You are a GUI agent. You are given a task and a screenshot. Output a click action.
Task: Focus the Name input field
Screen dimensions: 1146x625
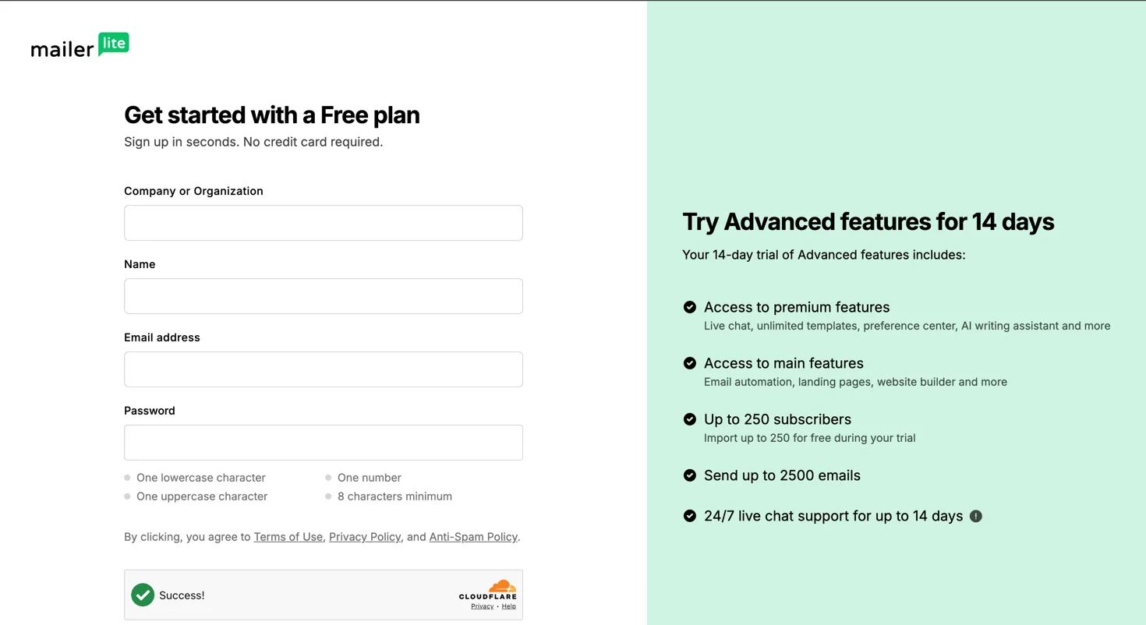(x=324, y=296)
